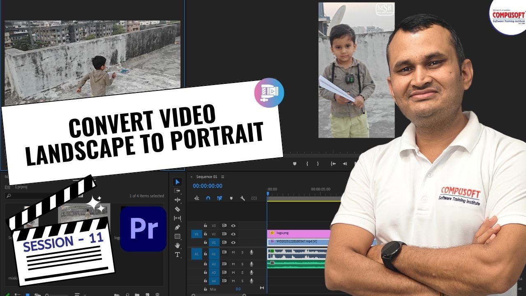Screen dimensions: 526x296
Task: Open the Sequence 01 panel menu
Action: [223, 177]
